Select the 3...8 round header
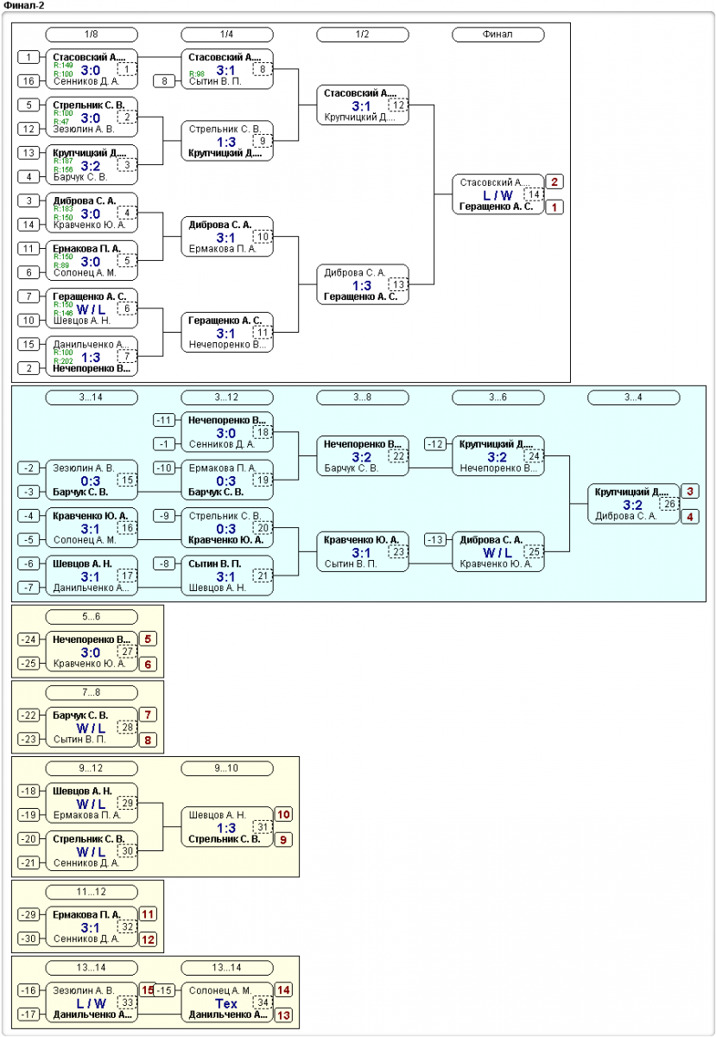This screenshot has width=716, height=1037. coord(363,398)
